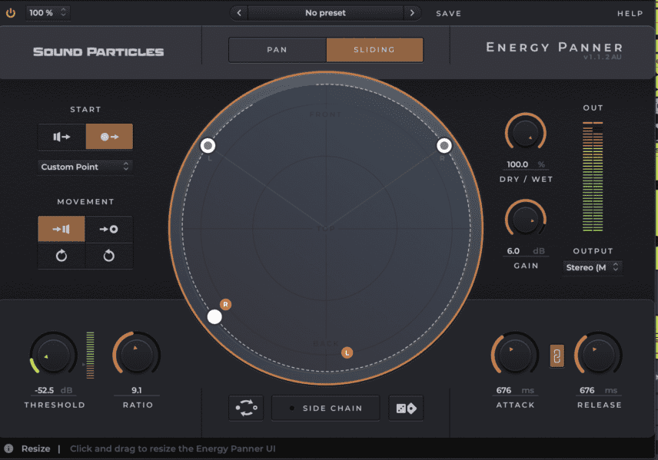Screen dimensions: 658x460
Task: Click the 676 ms attack value field
Action: pos(515,390)
